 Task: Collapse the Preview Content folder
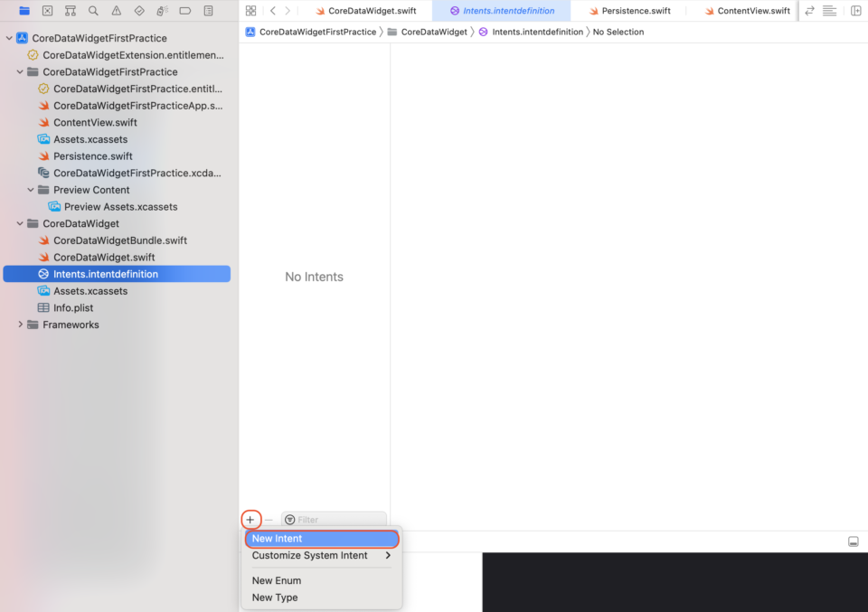tap(30, 190)
